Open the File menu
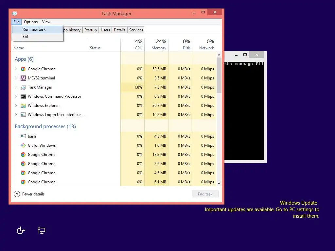335x251 pixels. (x=16, y=22)
